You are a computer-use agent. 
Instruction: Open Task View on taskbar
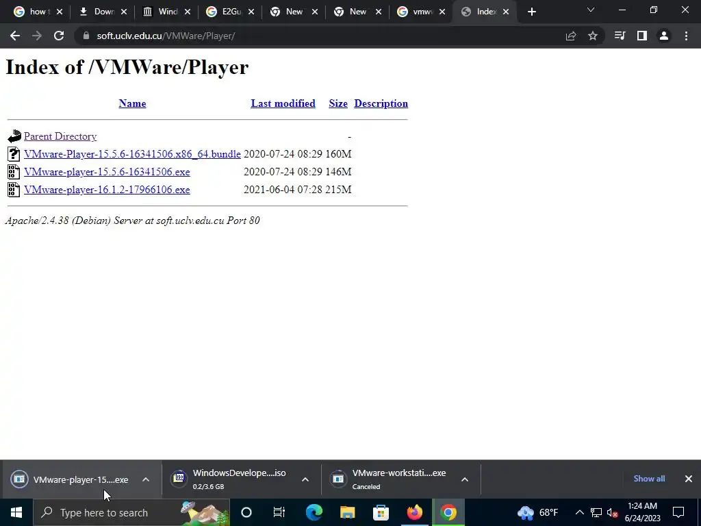279,512
